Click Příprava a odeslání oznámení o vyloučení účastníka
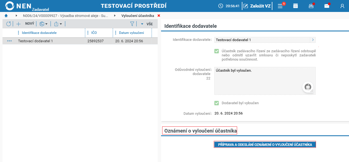 pyautogui.click(x=265, y=144)
